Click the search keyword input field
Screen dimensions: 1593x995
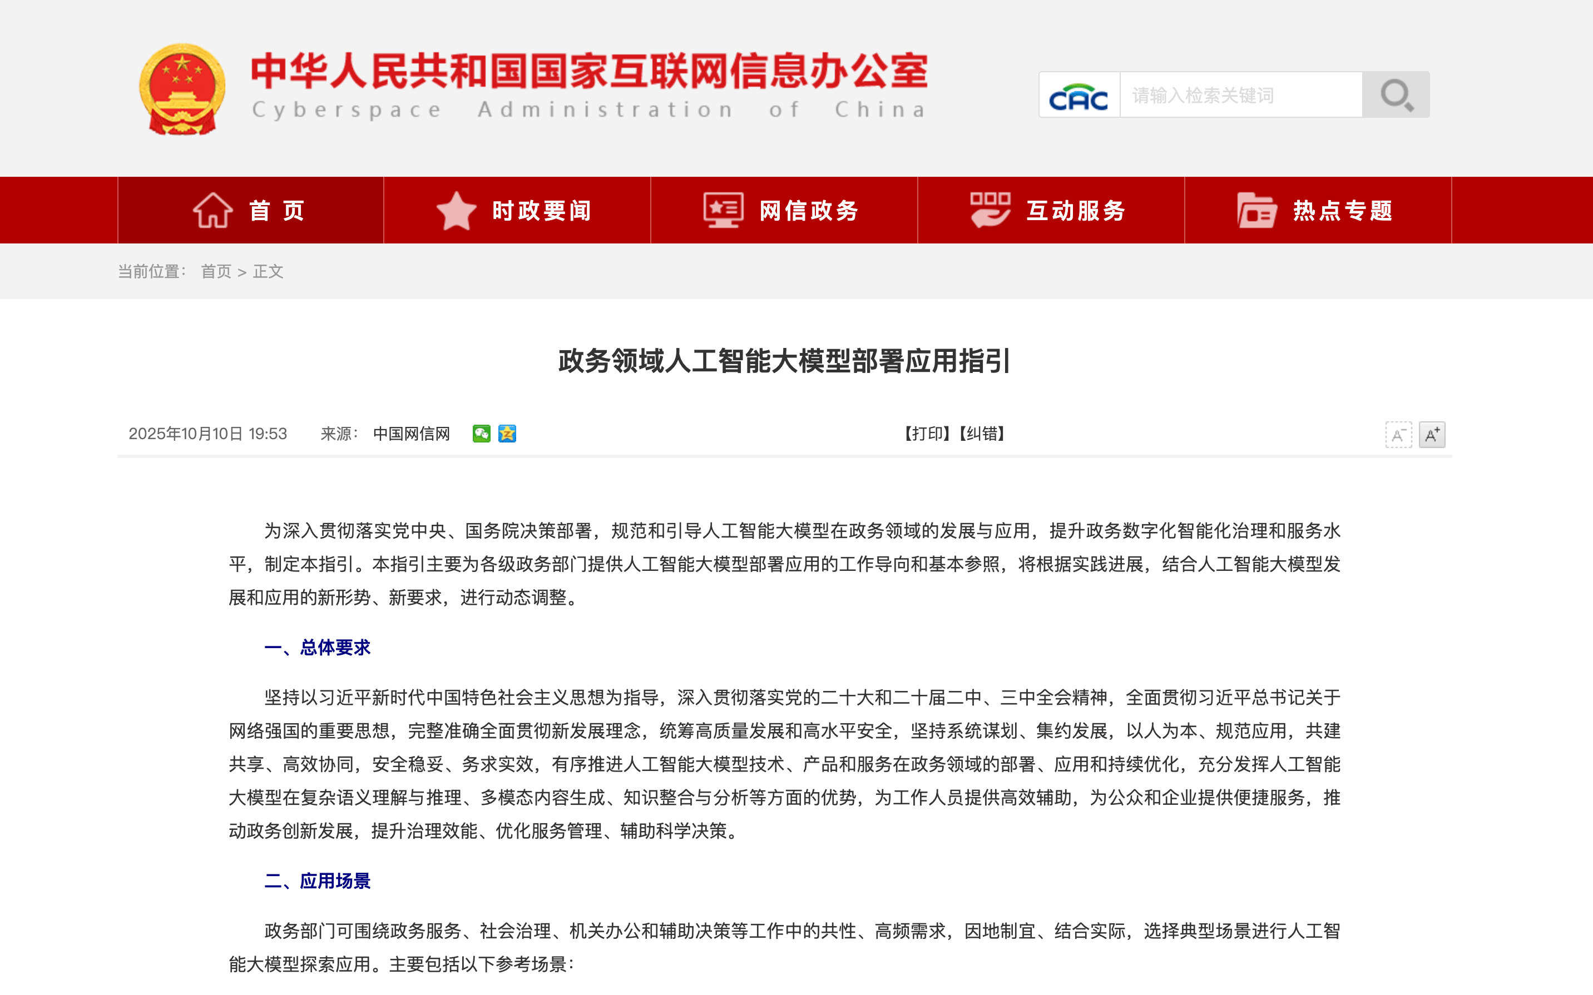tap(1240, 96)
